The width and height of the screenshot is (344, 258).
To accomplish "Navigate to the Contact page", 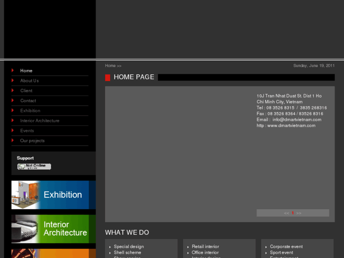I will (x=28, y=100).
